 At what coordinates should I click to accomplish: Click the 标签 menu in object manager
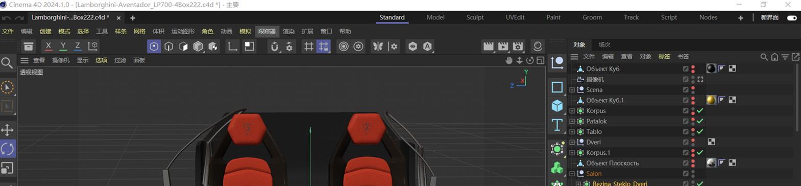(664, 57)
